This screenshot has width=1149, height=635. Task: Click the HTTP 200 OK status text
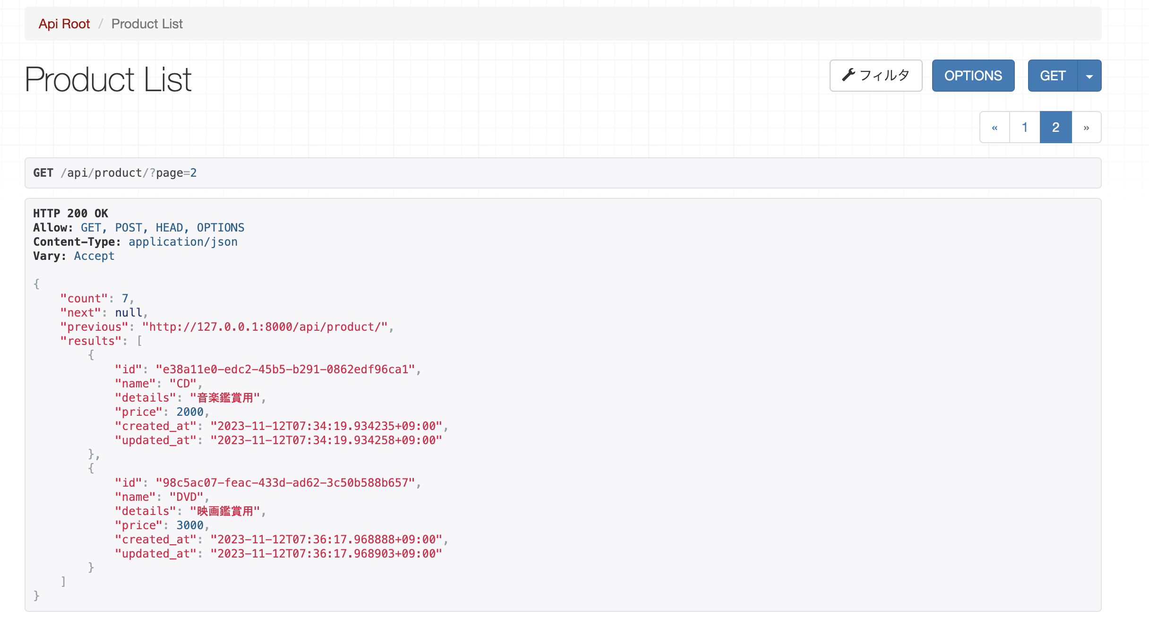tap(70, 214)
